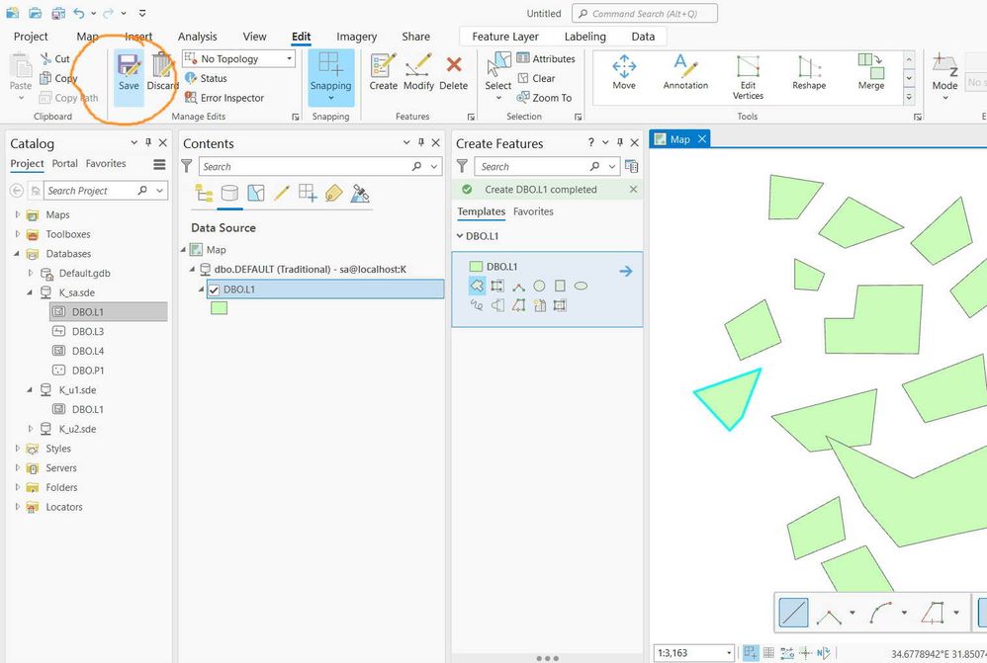Clear the current selection
Screen dimensions: 987x663
pos(536,78)
